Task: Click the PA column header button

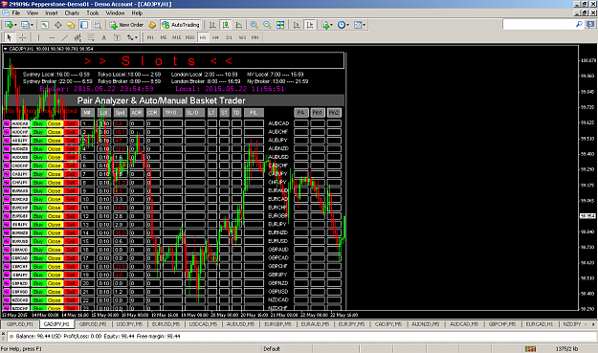Action: tap(300, 113)
